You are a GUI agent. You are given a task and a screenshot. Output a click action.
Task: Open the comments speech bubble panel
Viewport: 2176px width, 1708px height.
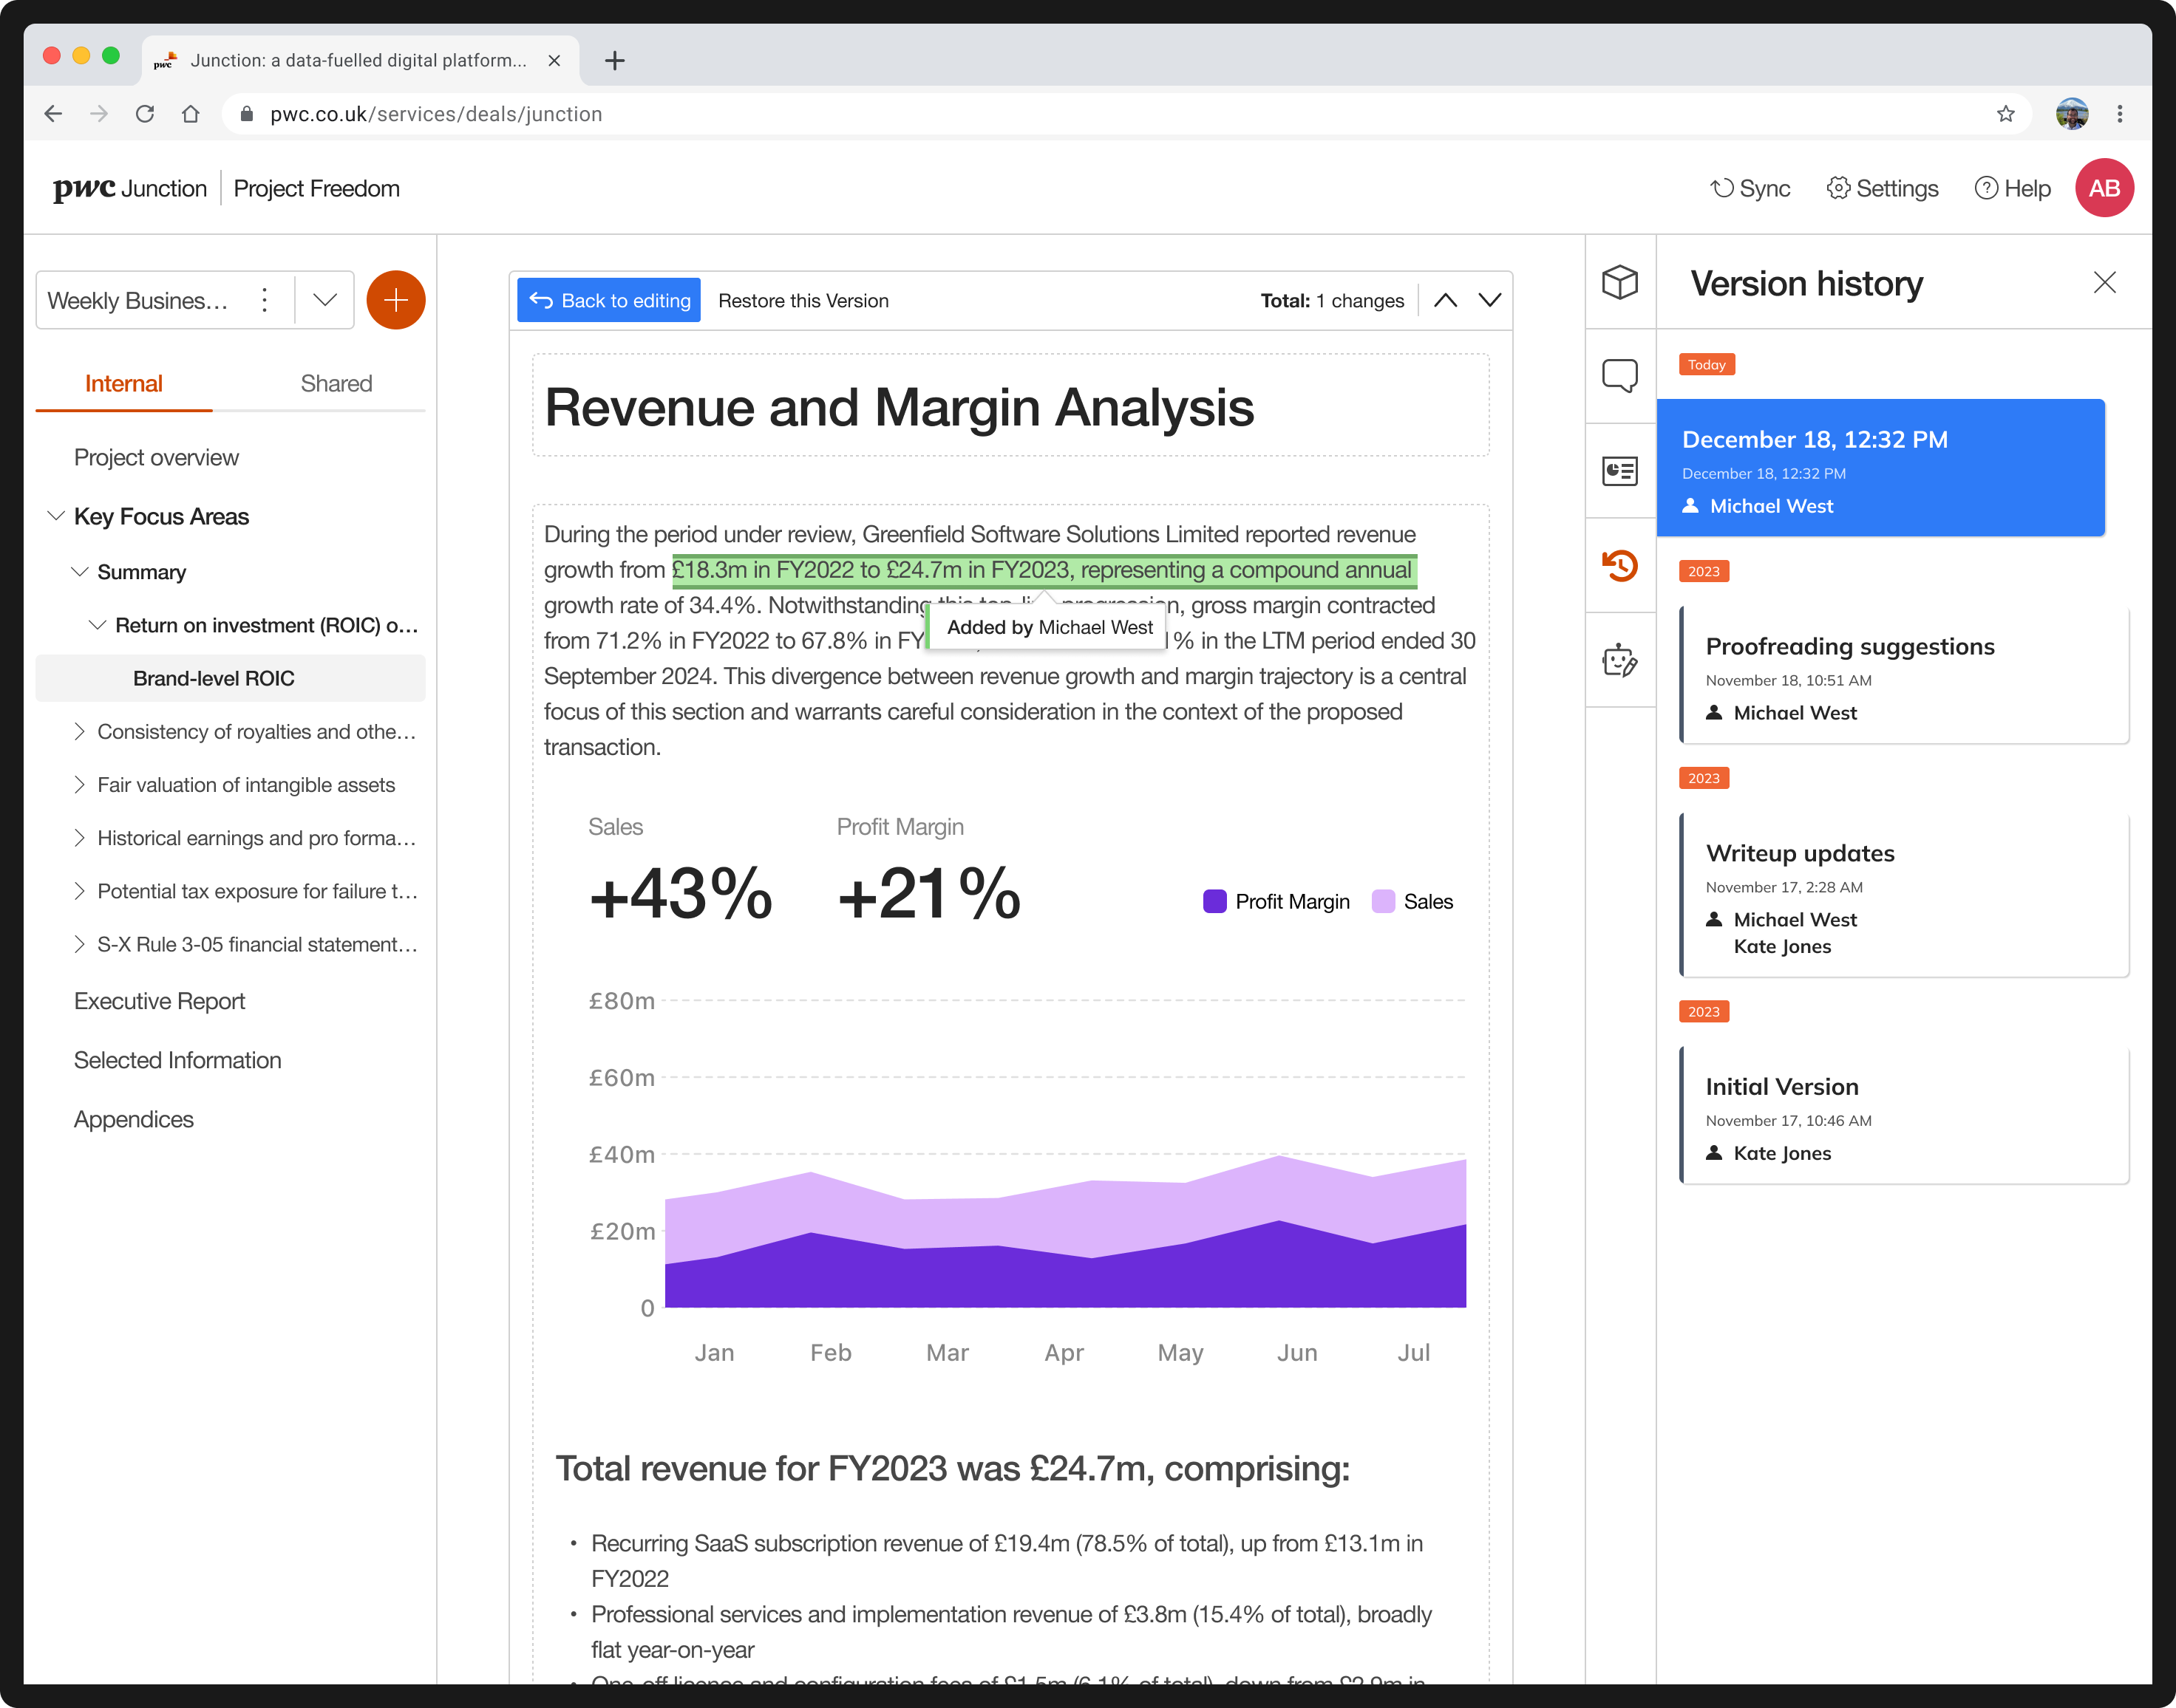coord(1619,376)
